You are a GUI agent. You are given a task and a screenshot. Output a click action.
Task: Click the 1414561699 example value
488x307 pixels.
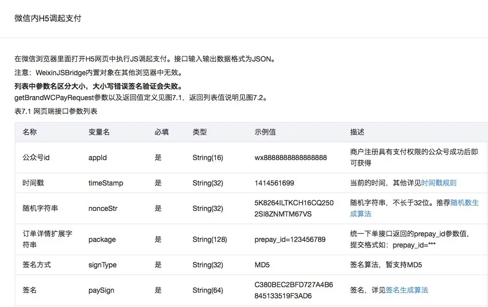click(x=274, y=183)
